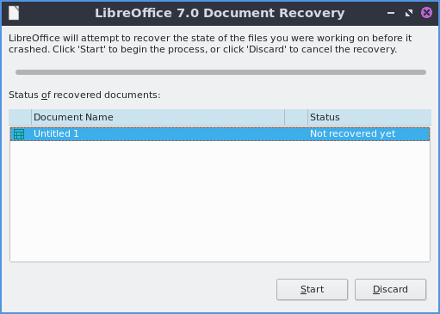The image size is (440, 314).
Task: Click the Discard button
Action: 390,289
